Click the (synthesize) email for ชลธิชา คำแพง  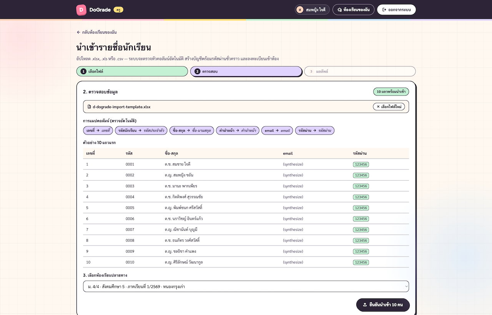click(x=293, y=252)
